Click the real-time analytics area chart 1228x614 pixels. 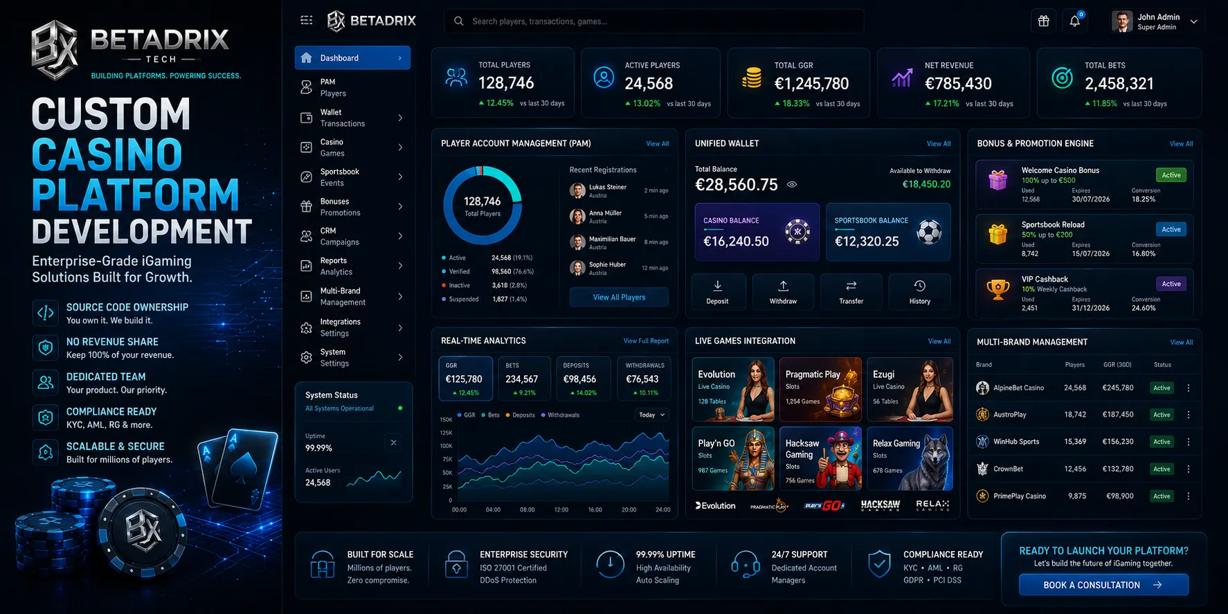[x=563, y=460]
